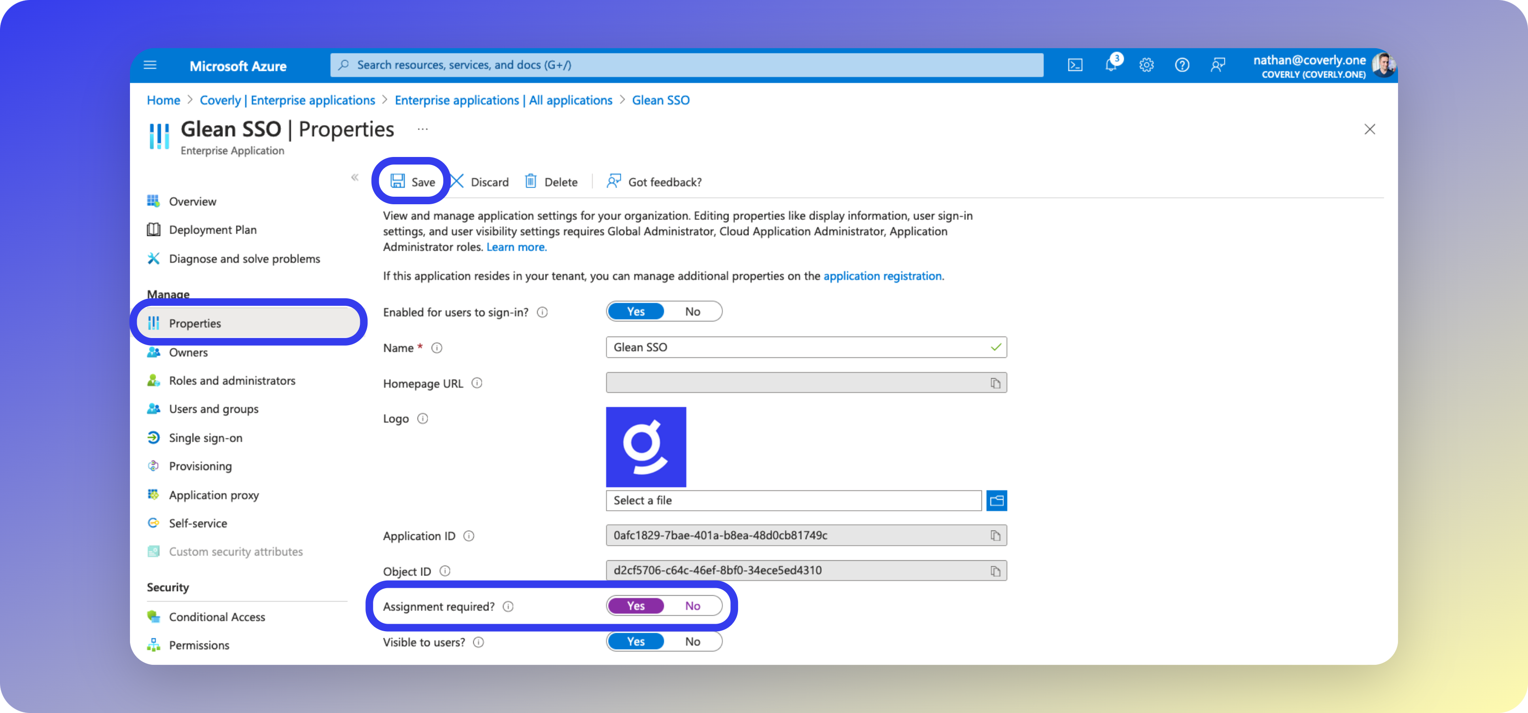Open Users and groups from the sidebar
Viewport: 1528px width, 713px height.
tap(214, 409)
